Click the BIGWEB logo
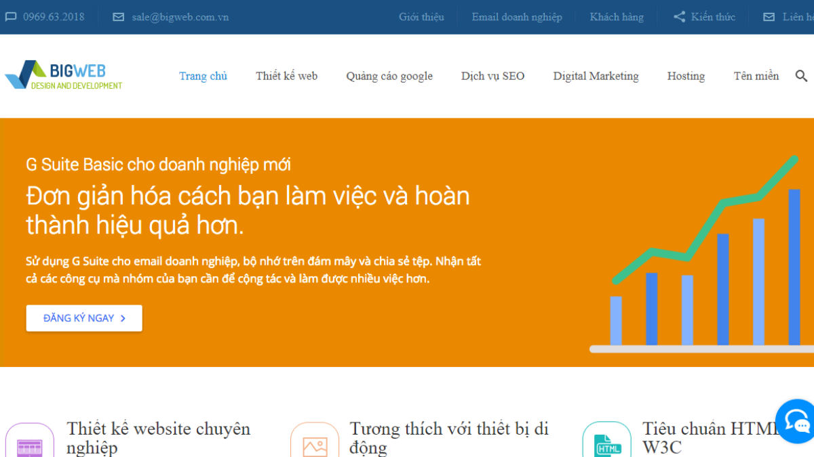This screenshot has width=814, height=457. (64, 75)
